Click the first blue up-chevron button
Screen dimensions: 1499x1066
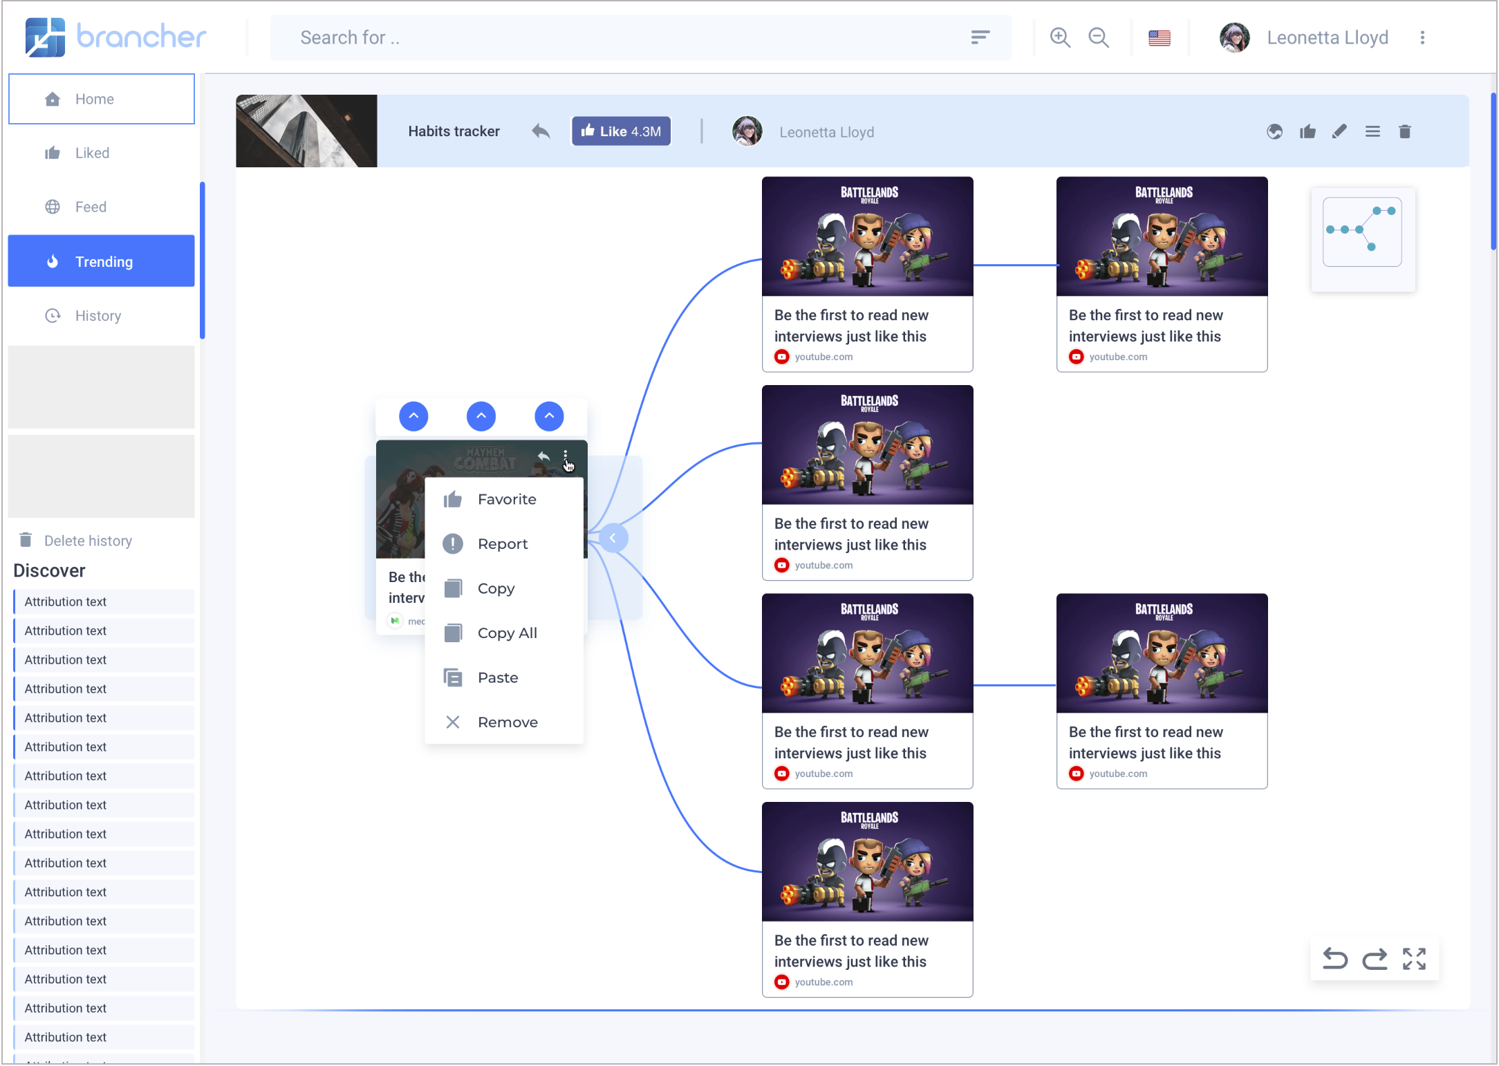(x=413, y=416)
